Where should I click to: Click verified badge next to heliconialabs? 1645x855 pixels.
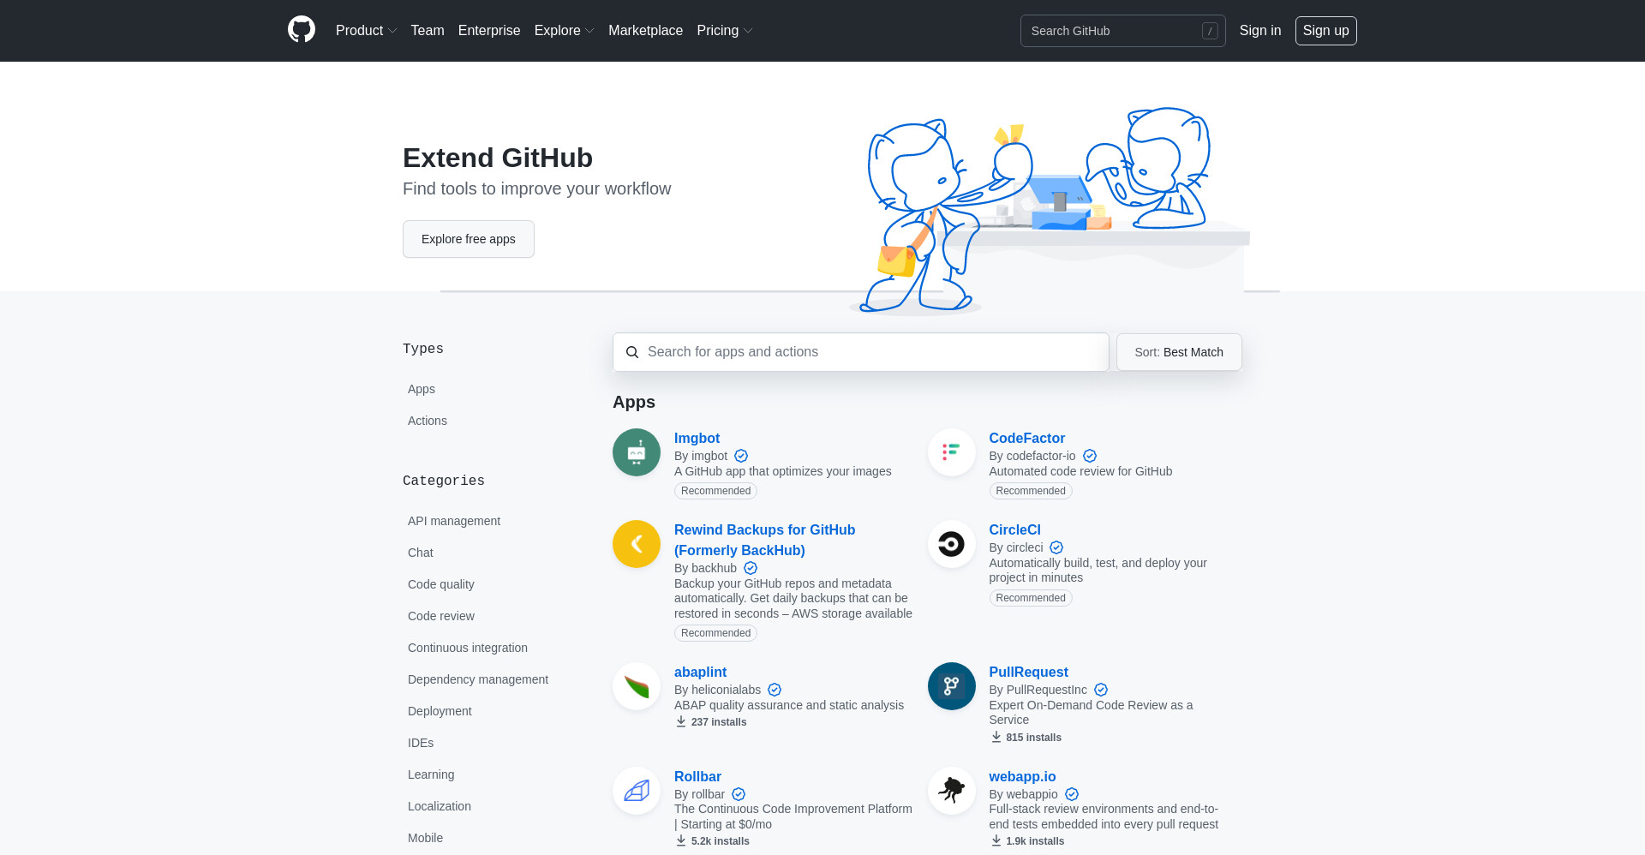(775, 690)
